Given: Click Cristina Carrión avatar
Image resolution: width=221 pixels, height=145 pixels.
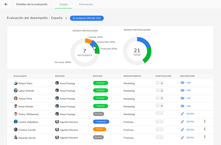Looking at the screenshot, I should (x=16, y=129).
